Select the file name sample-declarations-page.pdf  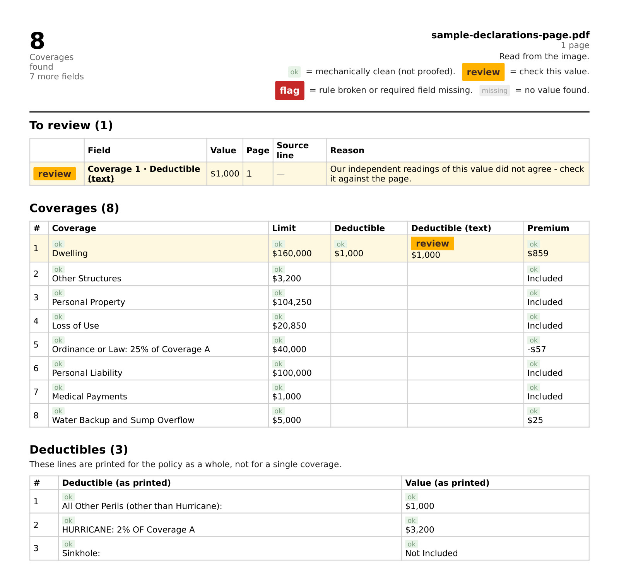(510, 35)
